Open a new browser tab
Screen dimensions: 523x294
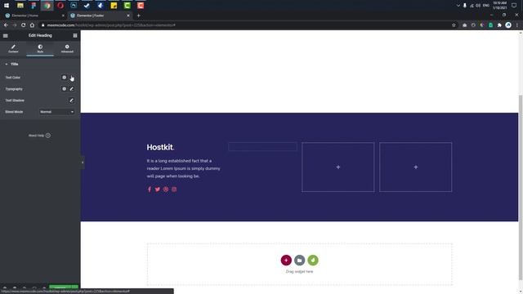(x=138, y=16)
